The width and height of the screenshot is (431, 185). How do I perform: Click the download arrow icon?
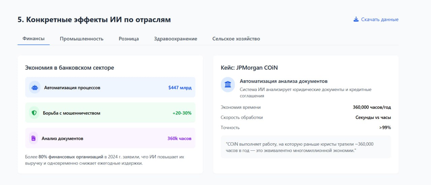click(x=356, y=20)
